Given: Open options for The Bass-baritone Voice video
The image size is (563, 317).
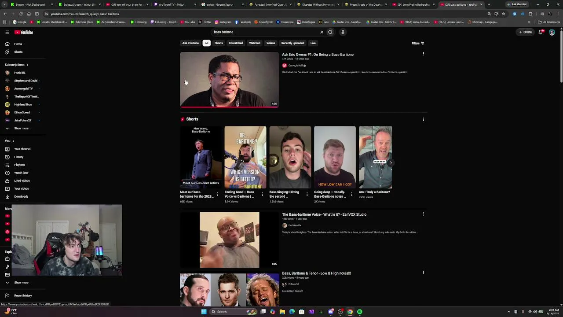Looking at the screenshot, I should point(423,214).
